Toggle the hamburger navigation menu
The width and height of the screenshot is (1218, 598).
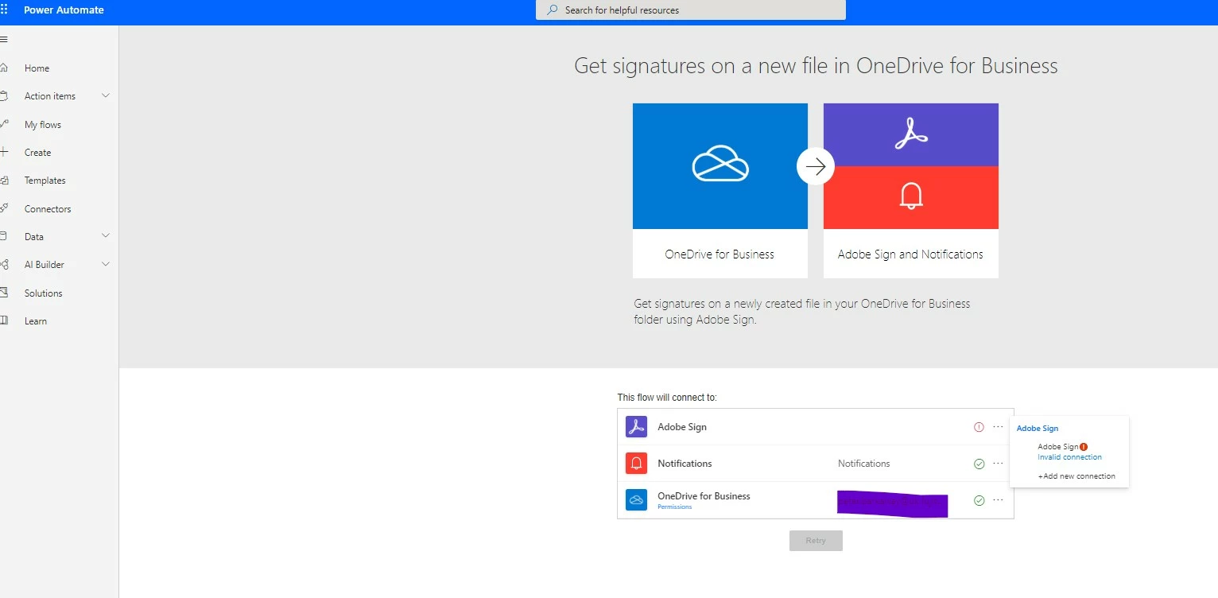4,39
